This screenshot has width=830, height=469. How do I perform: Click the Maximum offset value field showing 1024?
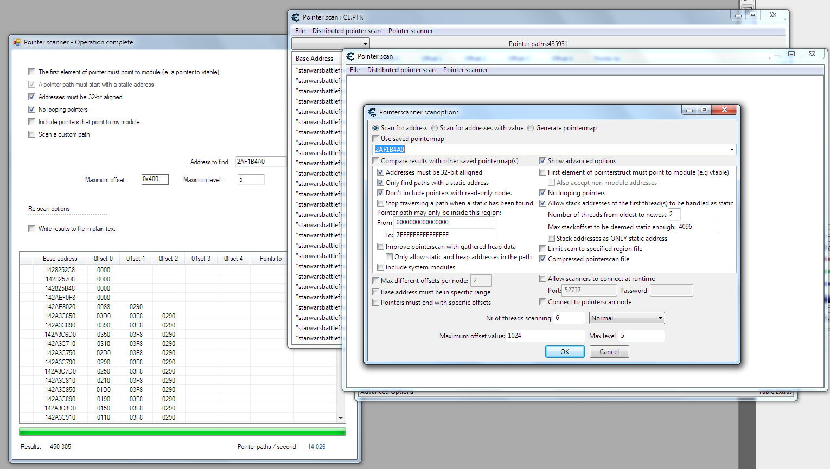pos(545,336)
